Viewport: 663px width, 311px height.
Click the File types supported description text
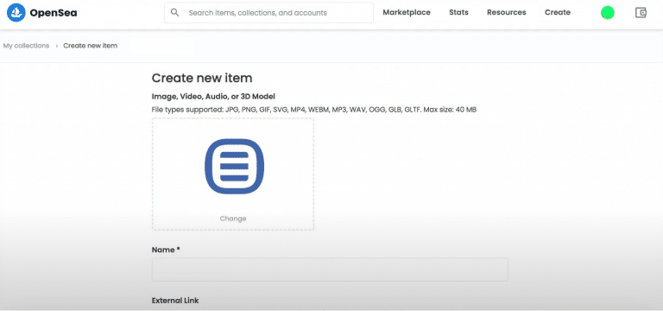coord(314,110)
